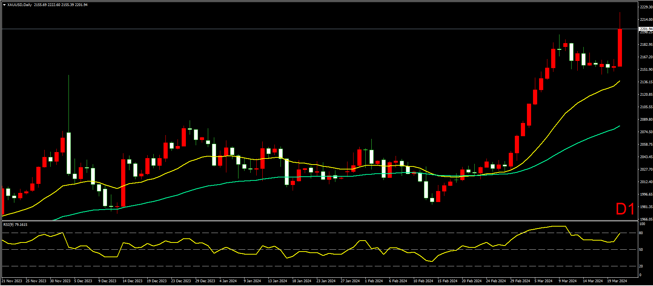
Task: Click price scale value 2120.85
Action: click(x=646, y=95)
